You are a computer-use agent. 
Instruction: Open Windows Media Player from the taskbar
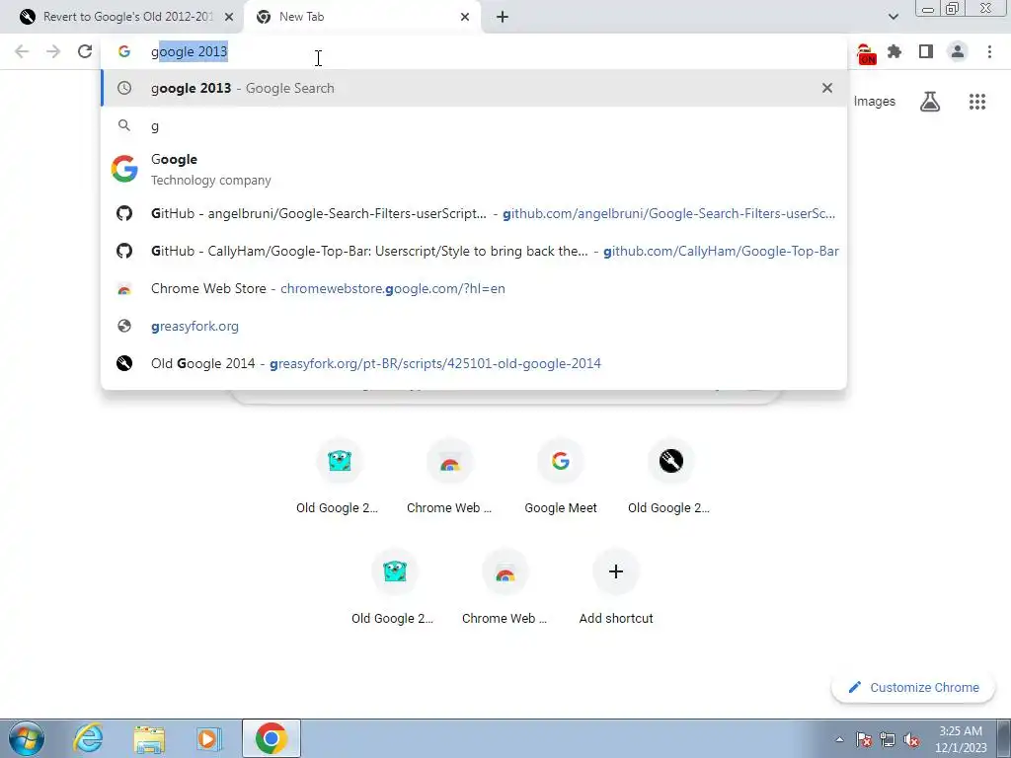(209, 738)
